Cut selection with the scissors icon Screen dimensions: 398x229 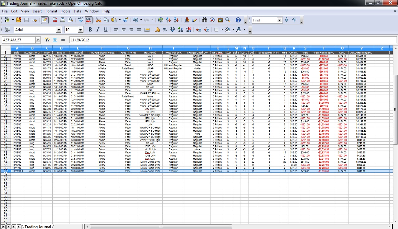coord(99,20)
